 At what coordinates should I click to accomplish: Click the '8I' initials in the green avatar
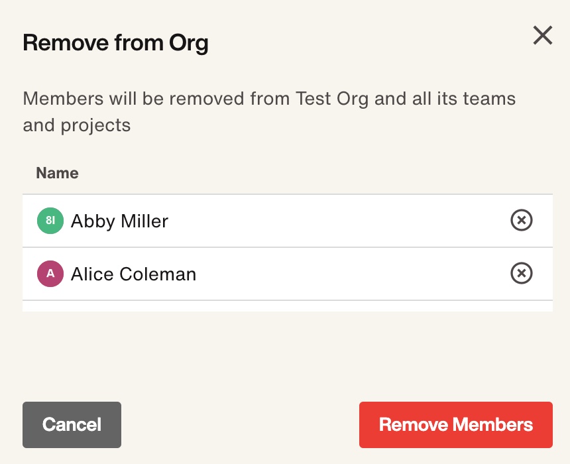(x=50, y=220)
